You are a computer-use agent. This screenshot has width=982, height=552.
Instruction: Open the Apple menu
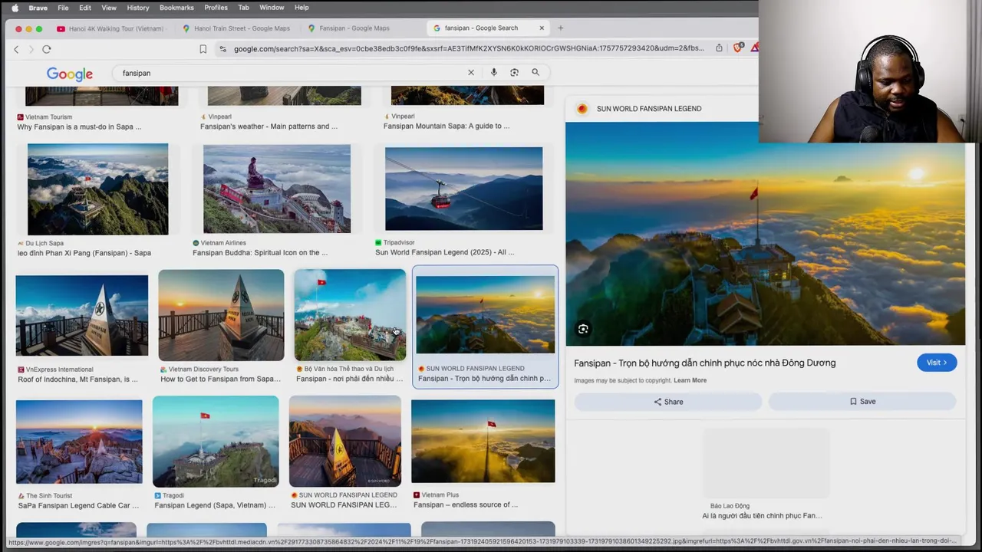[x=15, y=8]
